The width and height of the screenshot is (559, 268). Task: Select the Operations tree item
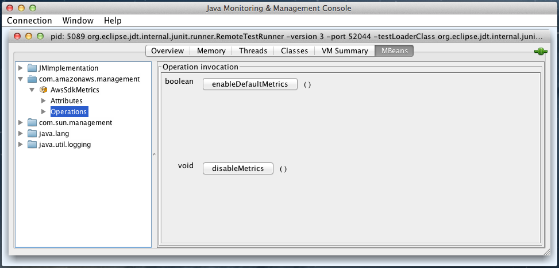click(x=69, y=112)
